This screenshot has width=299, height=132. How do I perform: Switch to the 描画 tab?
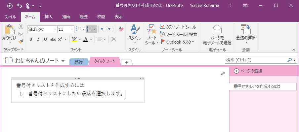pyautogui.click(x=66, y=17)
